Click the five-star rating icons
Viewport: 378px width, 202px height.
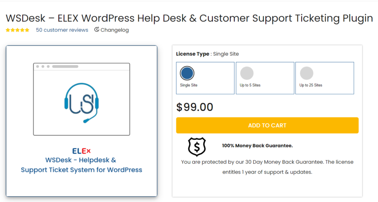click(x=18, y=30)
